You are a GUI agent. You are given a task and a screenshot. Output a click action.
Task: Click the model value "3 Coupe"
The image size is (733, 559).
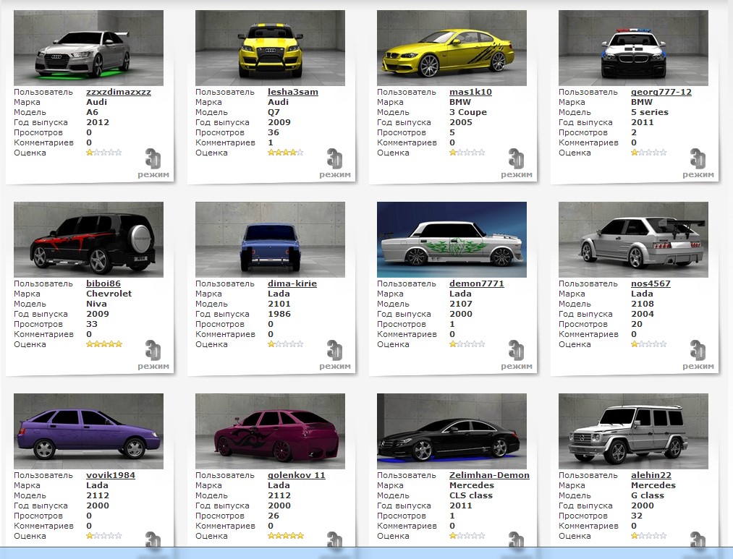tap(468, 112)
